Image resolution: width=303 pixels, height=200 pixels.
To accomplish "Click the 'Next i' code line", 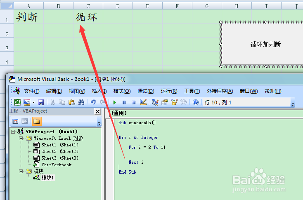I will click(x=136, y=162).
